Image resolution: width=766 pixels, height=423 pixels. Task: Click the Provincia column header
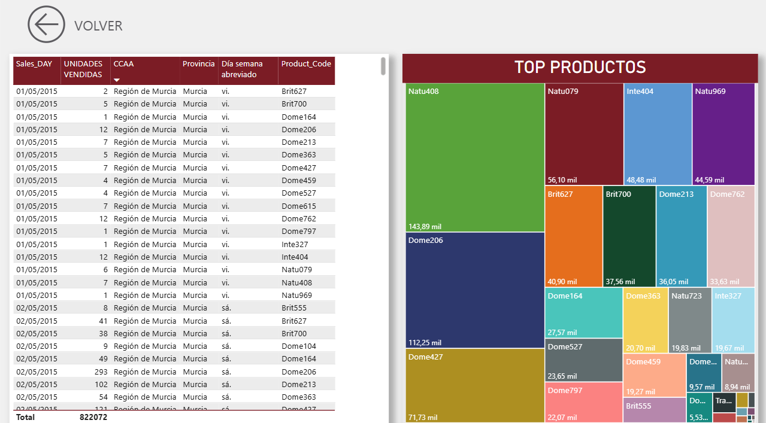(198, 64)
